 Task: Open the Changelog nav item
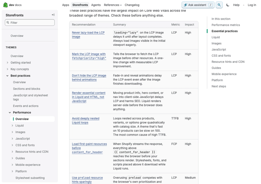[132, 5]
